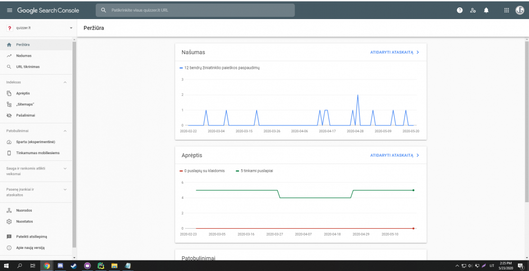Image resolution: width=529 pixels, height=271 pixels.
Task: Click the 12 bendrų paspaudimų legend
Action: [220, 68]
